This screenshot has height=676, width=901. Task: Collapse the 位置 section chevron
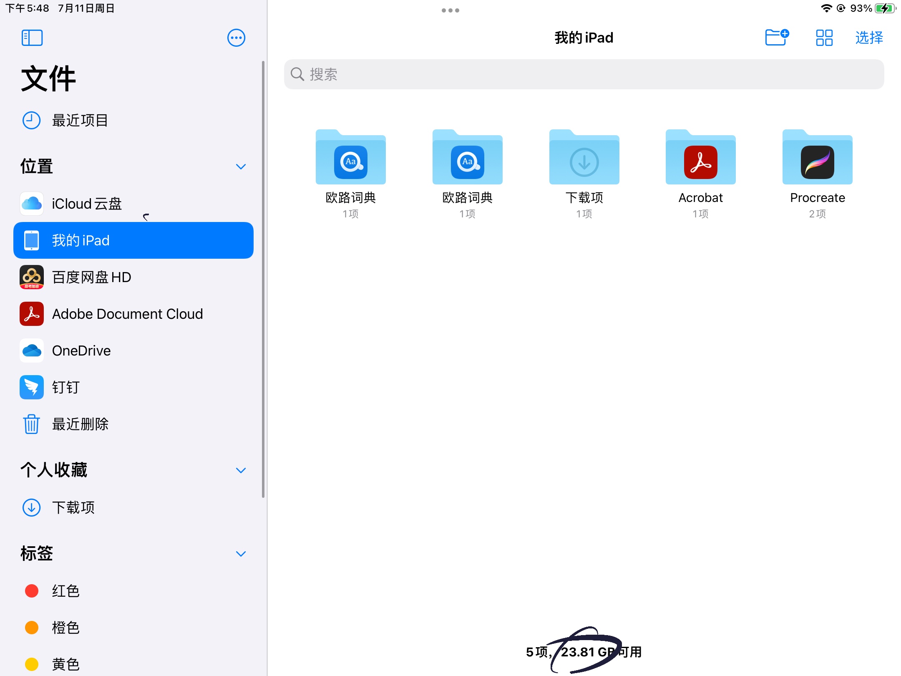241,166
